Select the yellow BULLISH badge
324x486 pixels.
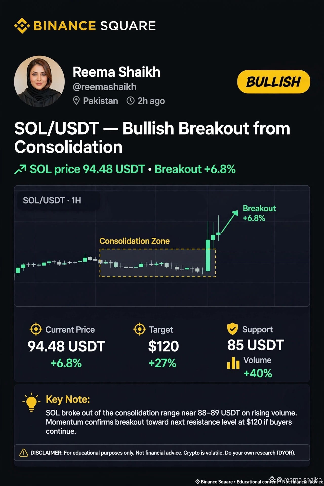274,82
